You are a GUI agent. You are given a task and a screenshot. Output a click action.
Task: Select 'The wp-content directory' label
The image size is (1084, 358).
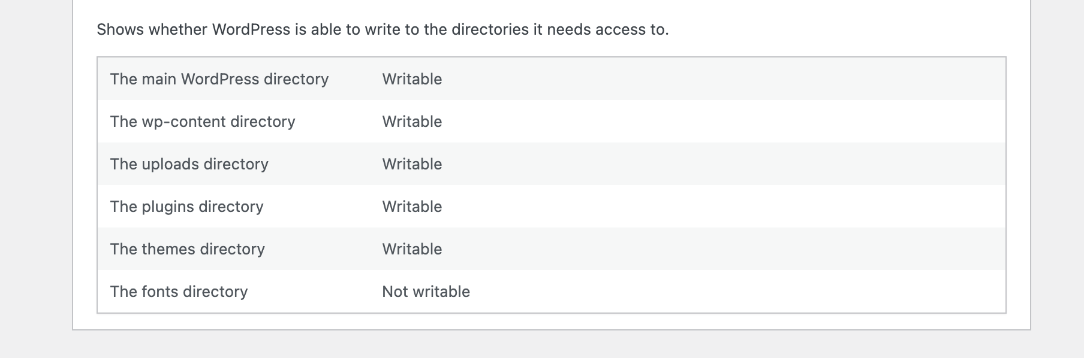click(203, 122)
